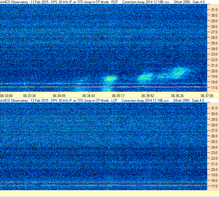Click the 26.0 frequency label in LCP panel
Viewport: 219px width, 197px height.
point(214,136)
